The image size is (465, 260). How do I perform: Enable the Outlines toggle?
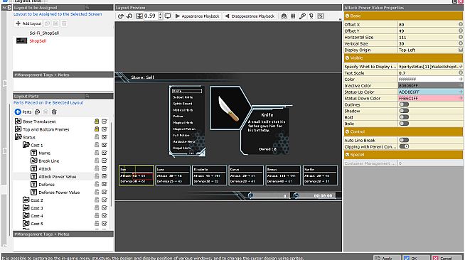(404, 104)
